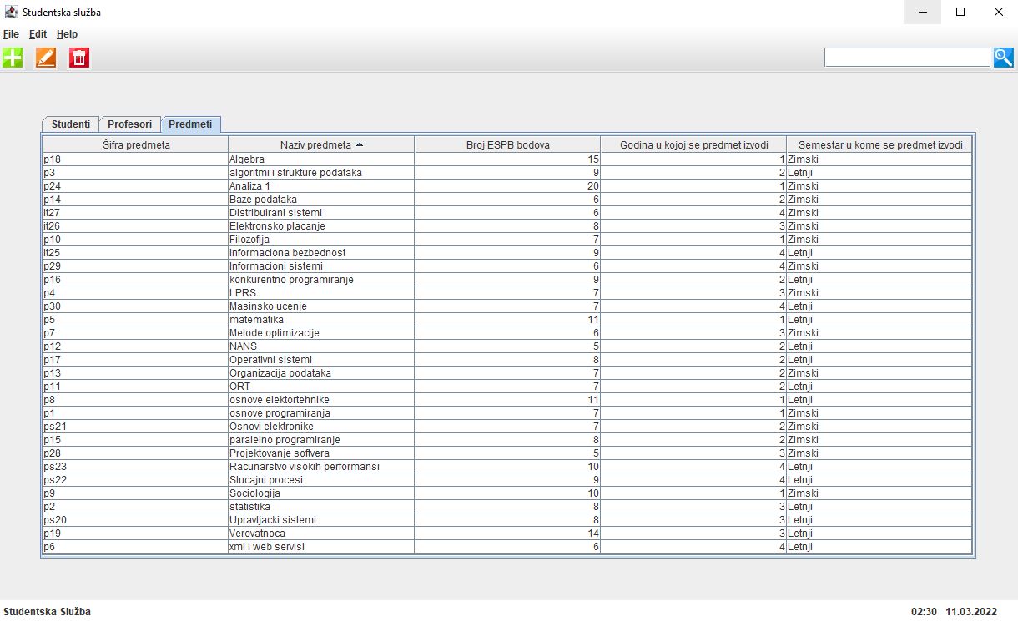
Task: Select the Sociologija row
Action: pos(507,493)
